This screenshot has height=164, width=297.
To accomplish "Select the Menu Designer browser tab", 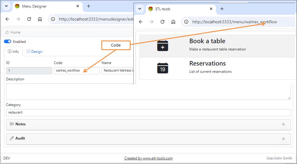I will [47, 6].
